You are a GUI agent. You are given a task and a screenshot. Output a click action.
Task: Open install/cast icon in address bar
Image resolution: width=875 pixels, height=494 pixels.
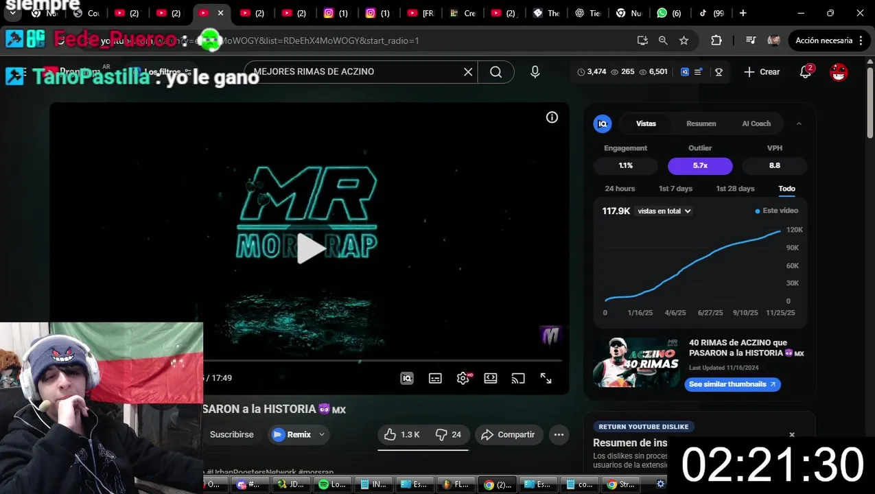[x=642, y=40]
